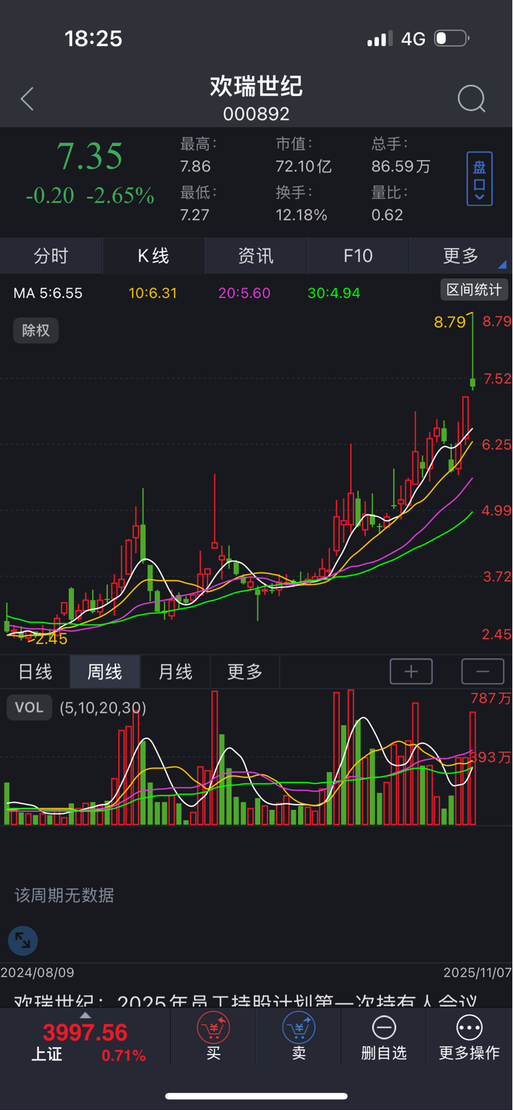Tap the MA 5:6.55 indicator label

pos(48,293)
